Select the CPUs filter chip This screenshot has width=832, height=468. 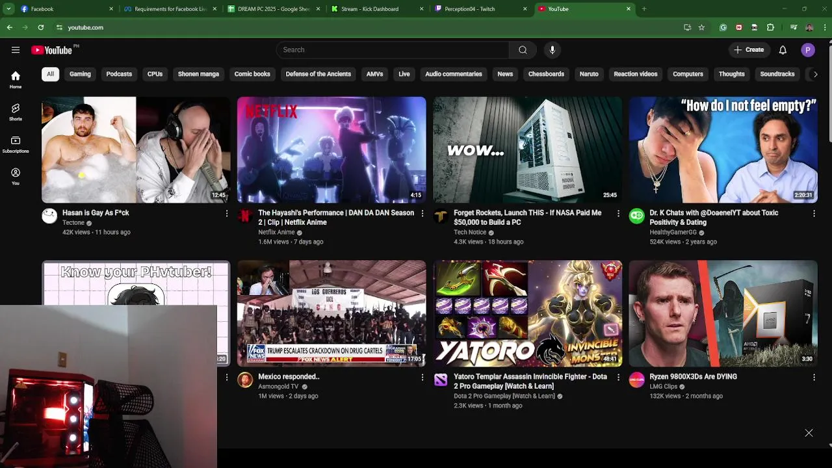click(x=155, y=74)
